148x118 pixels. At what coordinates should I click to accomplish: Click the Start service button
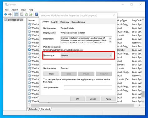[x=51, y=74]
